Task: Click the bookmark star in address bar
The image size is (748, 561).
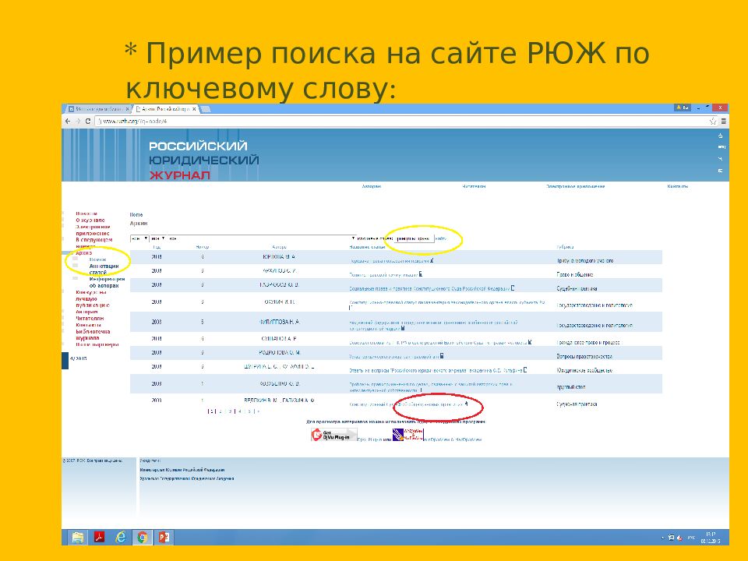Action: (712, 122)
